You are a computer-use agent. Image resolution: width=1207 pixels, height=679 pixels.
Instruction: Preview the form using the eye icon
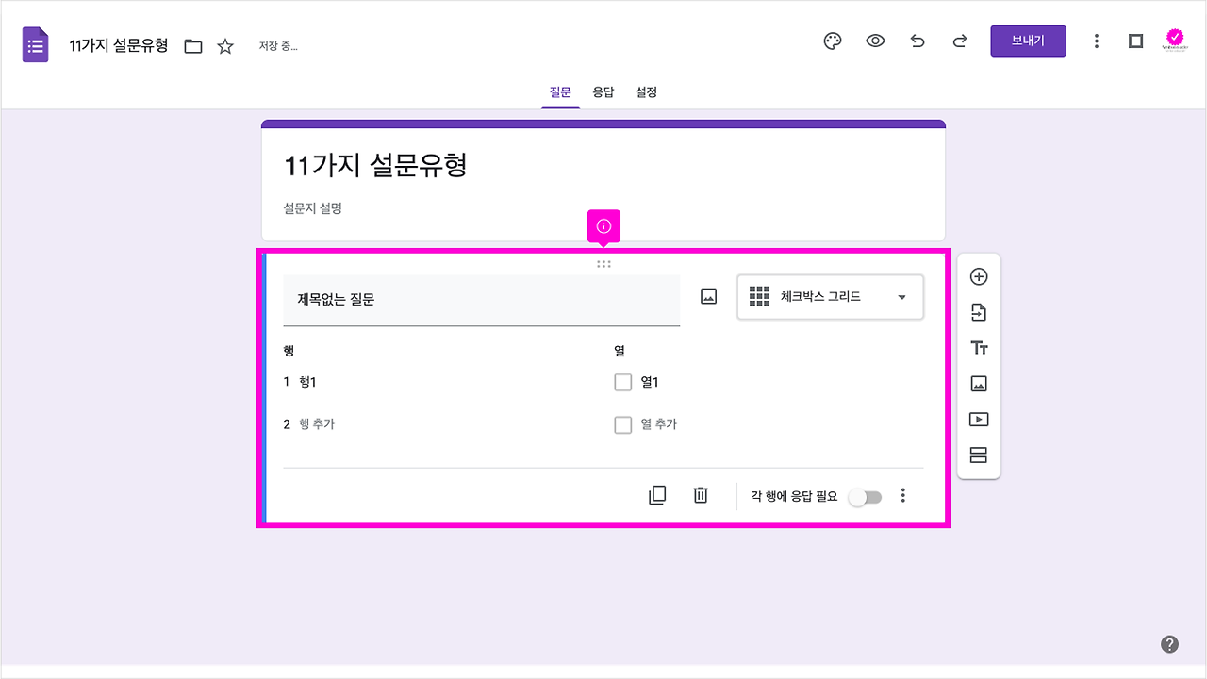(x=875, y=41)
